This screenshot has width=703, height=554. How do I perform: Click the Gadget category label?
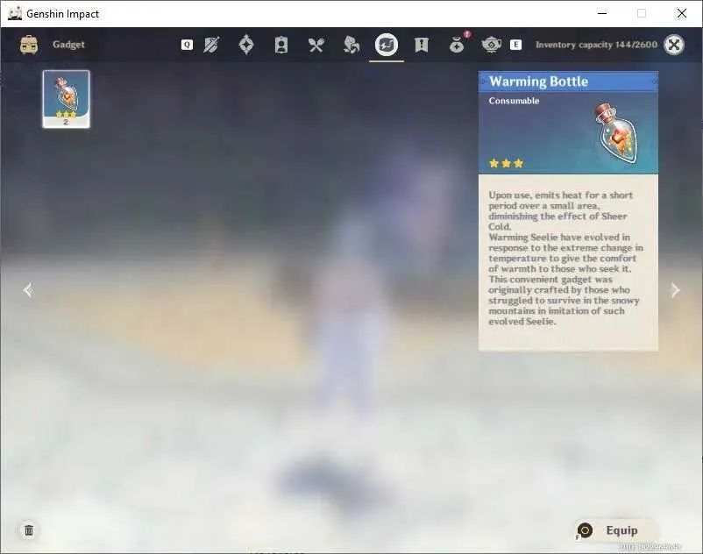coord(68,45)
